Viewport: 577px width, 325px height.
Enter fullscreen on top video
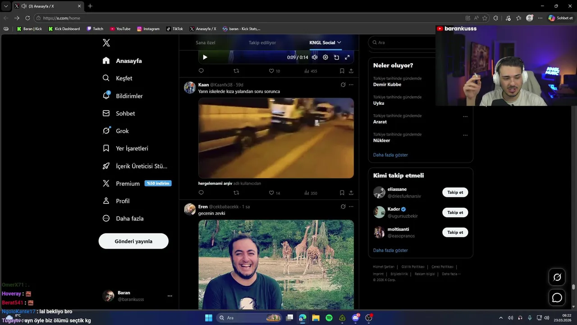pyautogui.click(x=347, y=57)
